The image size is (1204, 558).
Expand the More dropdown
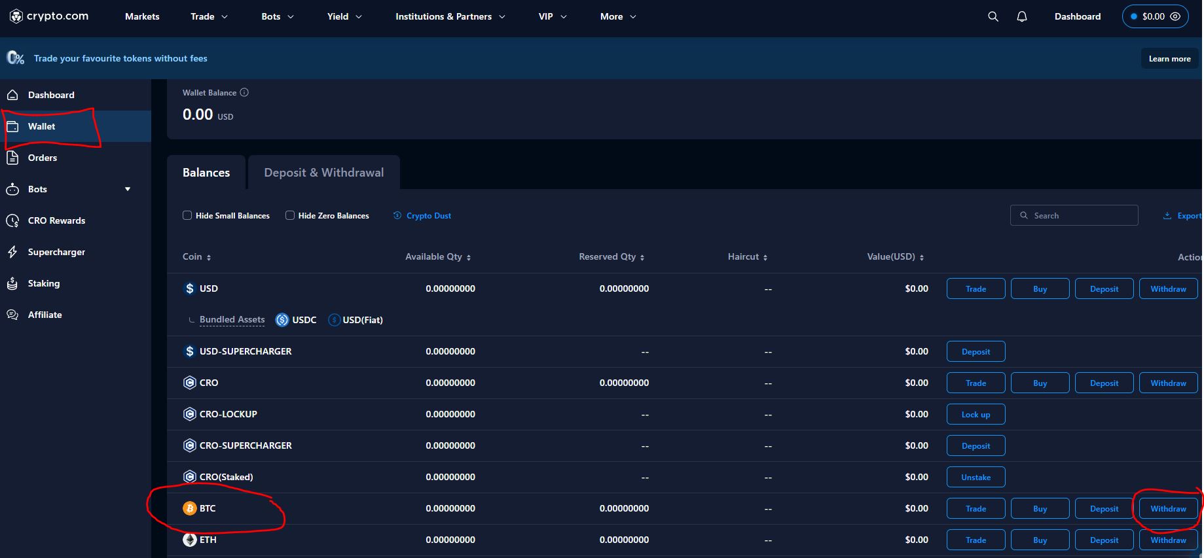click(x=618, y=16)
